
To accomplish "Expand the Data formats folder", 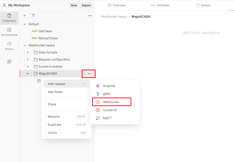I will [28, 52].
